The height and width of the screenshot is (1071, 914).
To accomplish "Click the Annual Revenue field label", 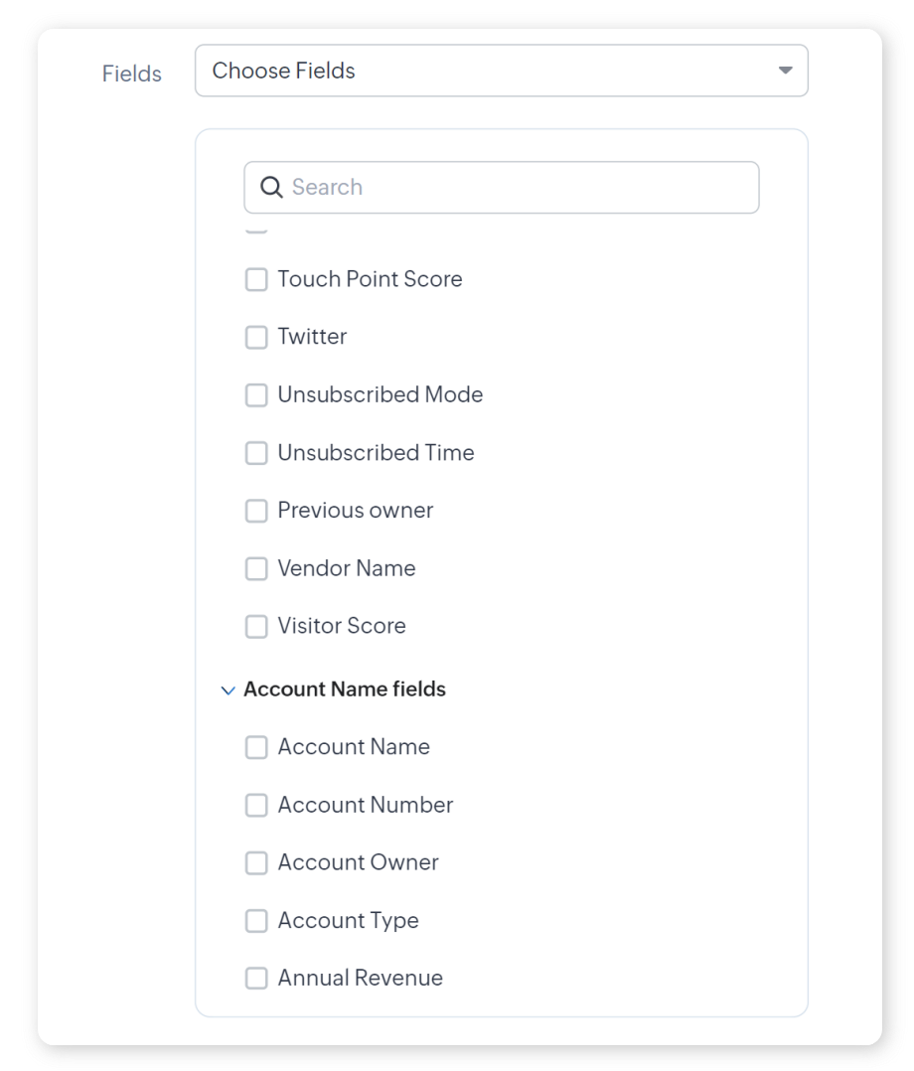I will 361,979.
